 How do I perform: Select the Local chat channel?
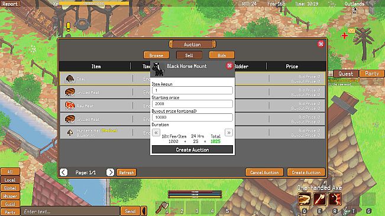[10, 180]
